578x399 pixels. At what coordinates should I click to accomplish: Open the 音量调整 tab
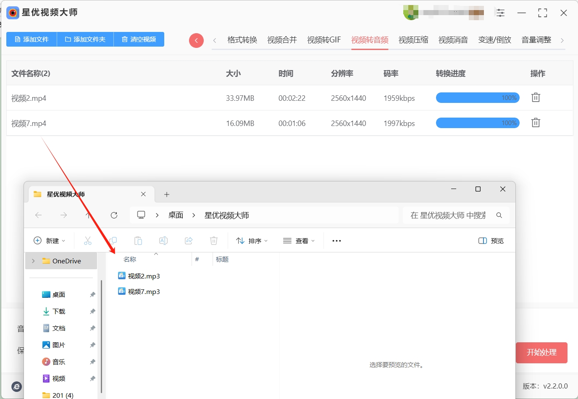coord(536,40)
